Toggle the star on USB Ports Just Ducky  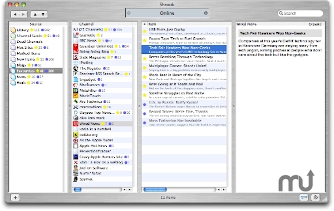[145, 32]
